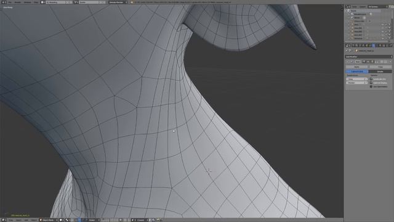
Task: Open the 3D viewport Object menu
Action: 34,220
